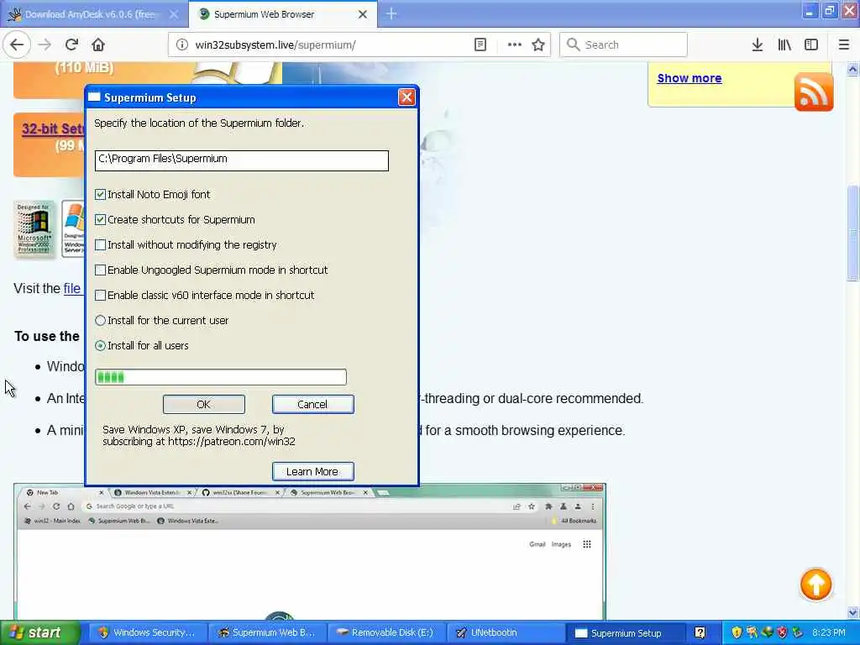Click the red shield tray icon
Image resolution: width=860 pixels, height=645 pixels.
click(783, 632)
